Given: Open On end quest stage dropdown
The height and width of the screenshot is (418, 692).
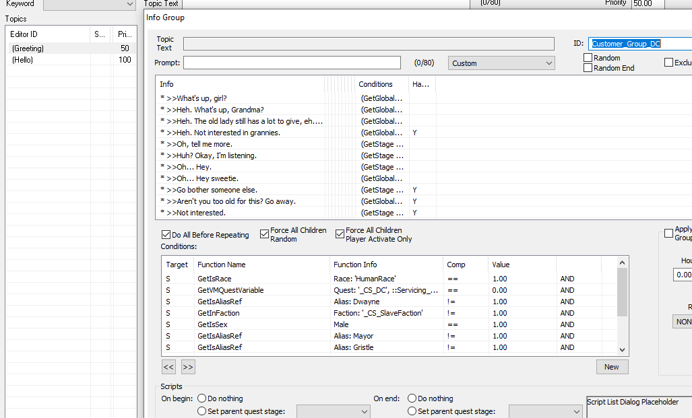Looking at the screenshot, I should tap(546, 411).
